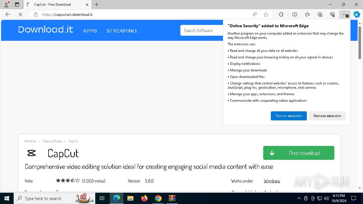The width and height of the screenshot is (363, 204).
Task: Click the green Free download button
Action: 299,153
